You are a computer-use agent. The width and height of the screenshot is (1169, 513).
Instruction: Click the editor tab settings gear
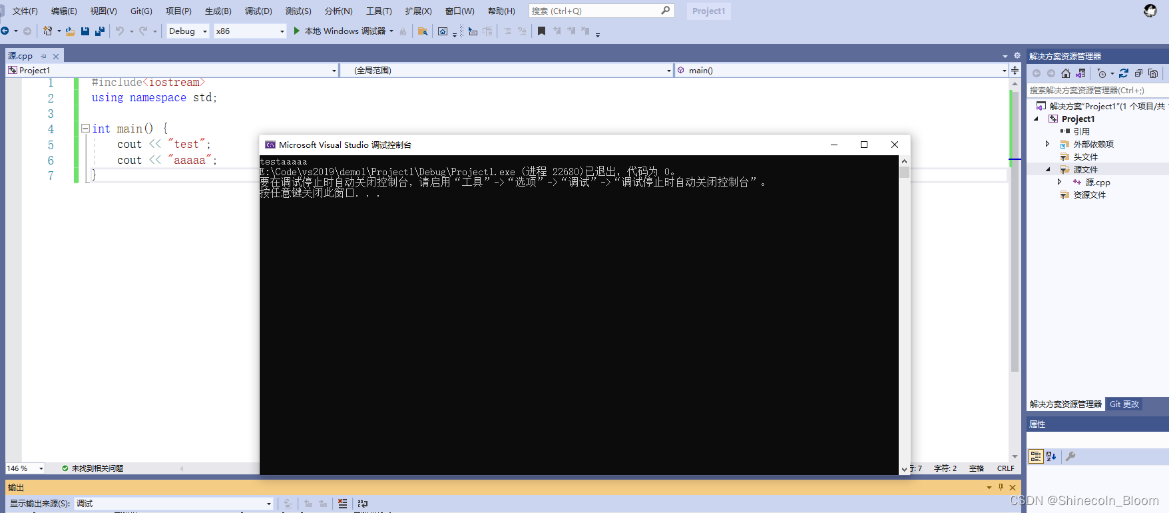pyautogui.click(x=1017, y=56)
